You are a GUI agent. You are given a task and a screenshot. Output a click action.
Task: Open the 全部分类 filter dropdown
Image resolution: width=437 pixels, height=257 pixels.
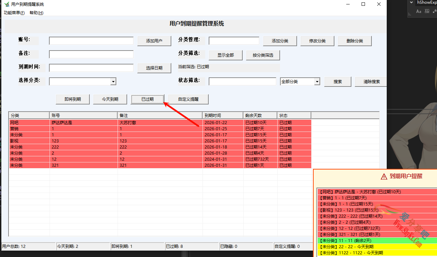coord(317,81)
